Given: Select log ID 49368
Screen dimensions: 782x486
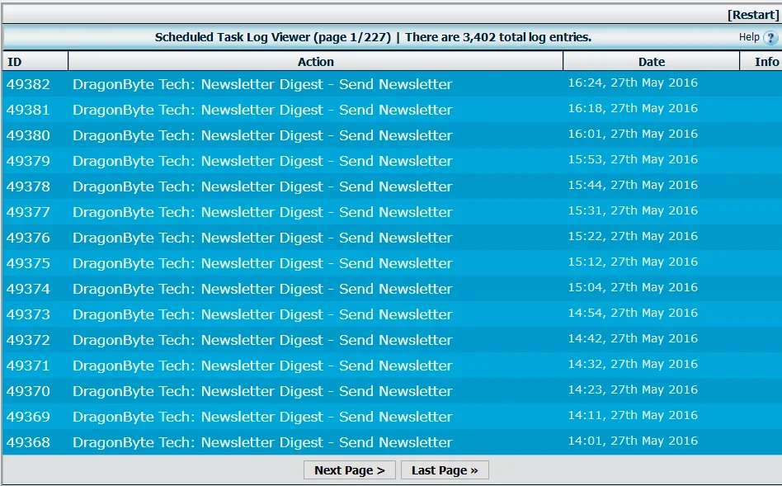Looking at the screenshot, I should (x=28, y=442).
